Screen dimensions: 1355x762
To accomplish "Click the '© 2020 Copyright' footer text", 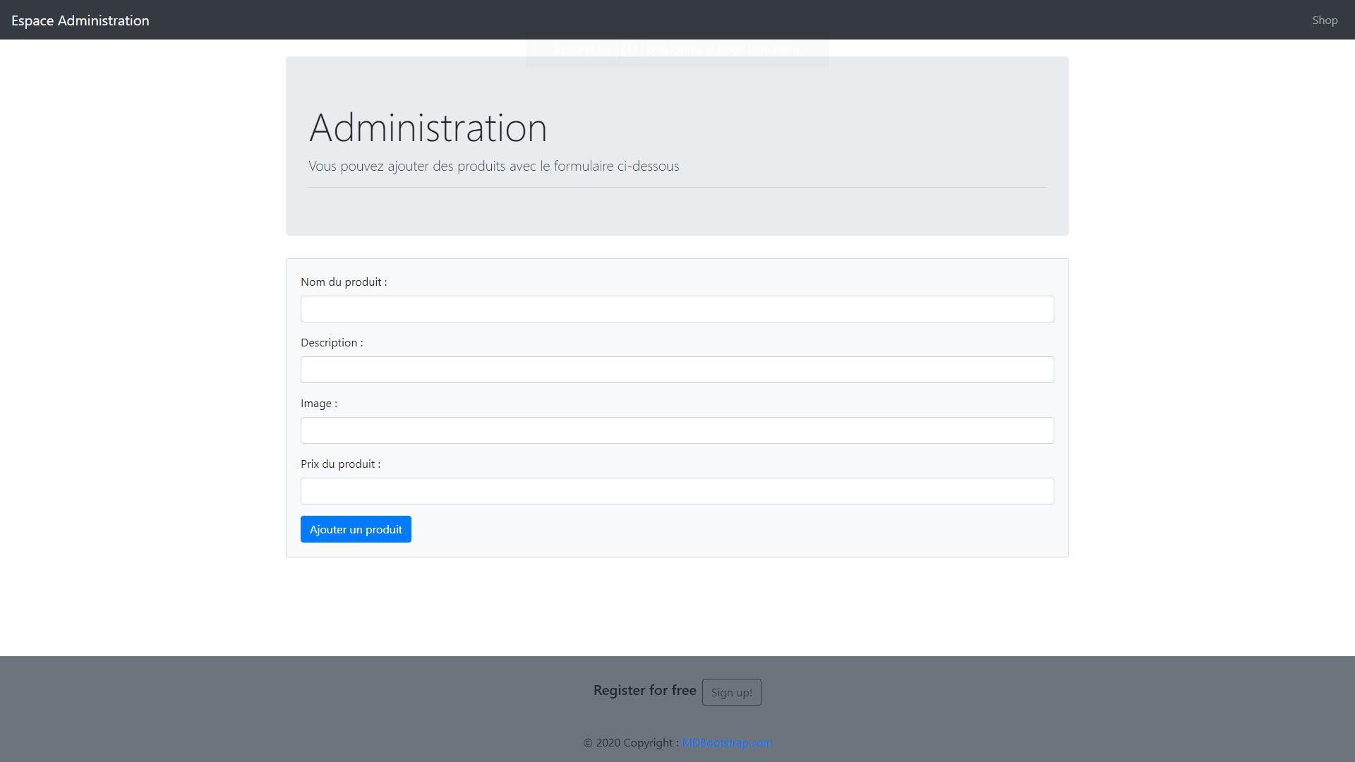I will coord(630,743).
